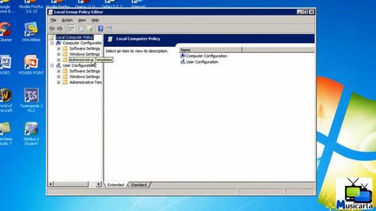Open Properties from the toolbar icon
The width and height of the screenshot is (376, 211).
coord(82,29)
